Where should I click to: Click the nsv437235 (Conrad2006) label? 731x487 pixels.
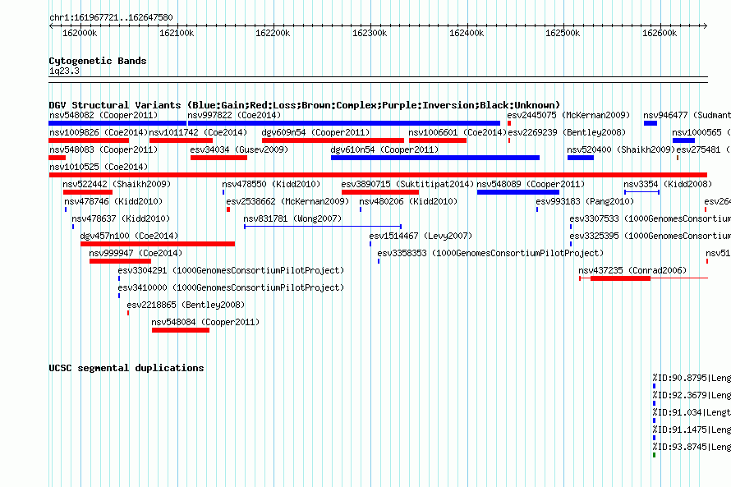pyautogui.click(x=632, y=270)
